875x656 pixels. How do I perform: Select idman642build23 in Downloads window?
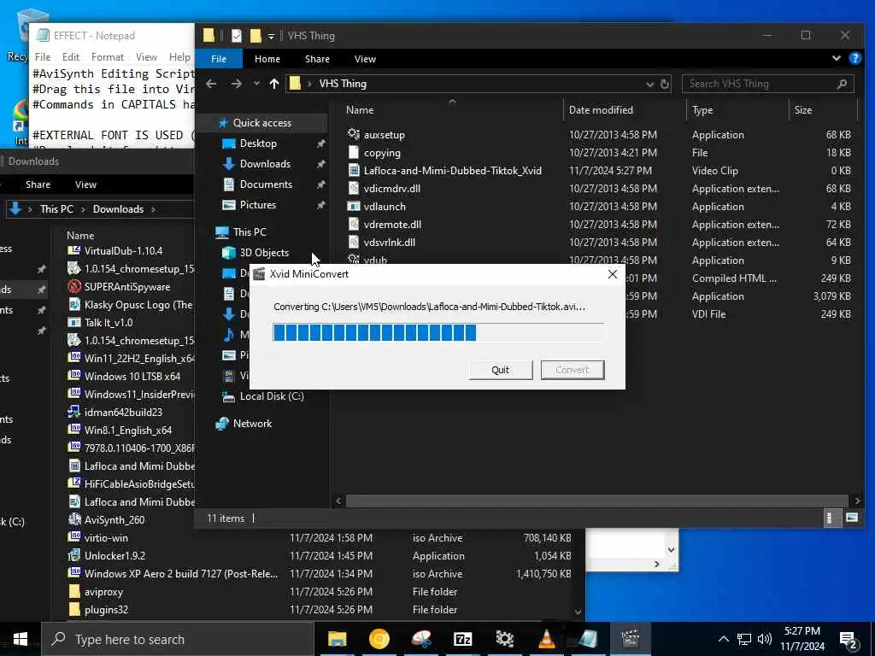[123, 413]
